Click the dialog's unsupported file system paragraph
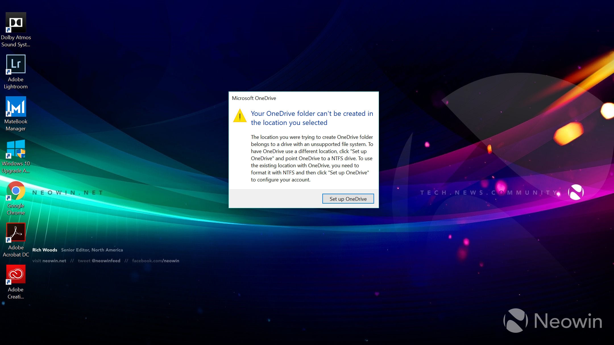The height and width of the screenshot is (345, 614). coord(312,158)
